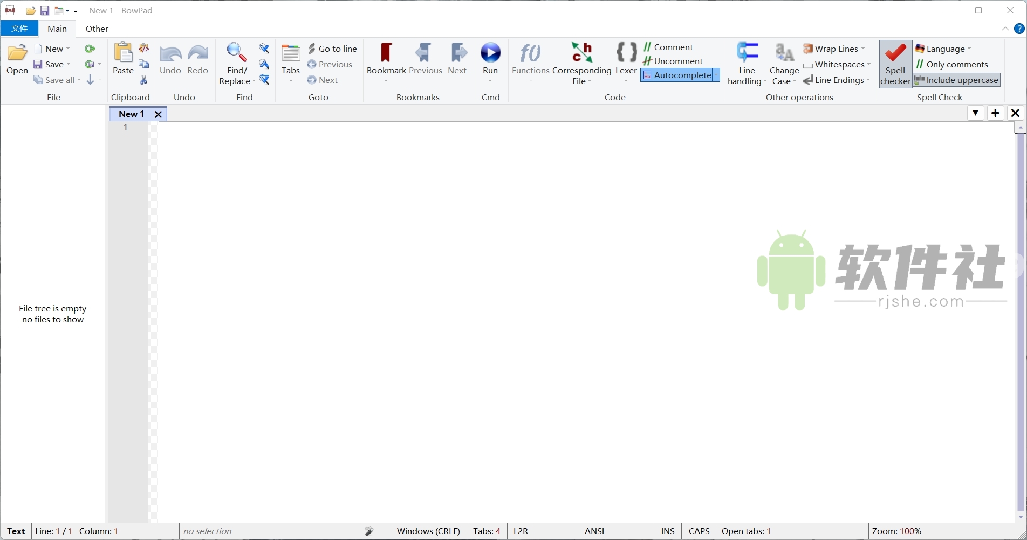Open the 文件 file menu
The height and width of the screenshot is (540, 1027).
[x=19, y=29]
